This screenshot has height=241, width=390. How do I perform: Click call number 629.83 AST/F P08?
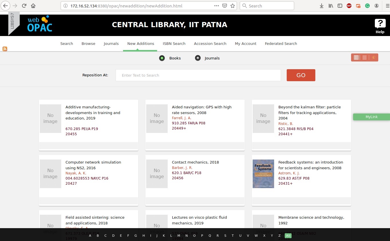(x=294, y=178)
